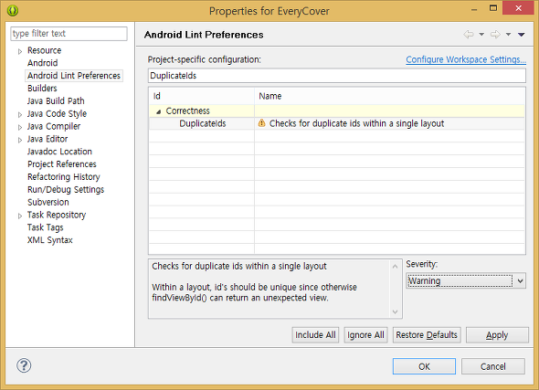Screen dimensions: 539x390
Task: Expand the Java Editor node
Action: (x=20, y=140)
